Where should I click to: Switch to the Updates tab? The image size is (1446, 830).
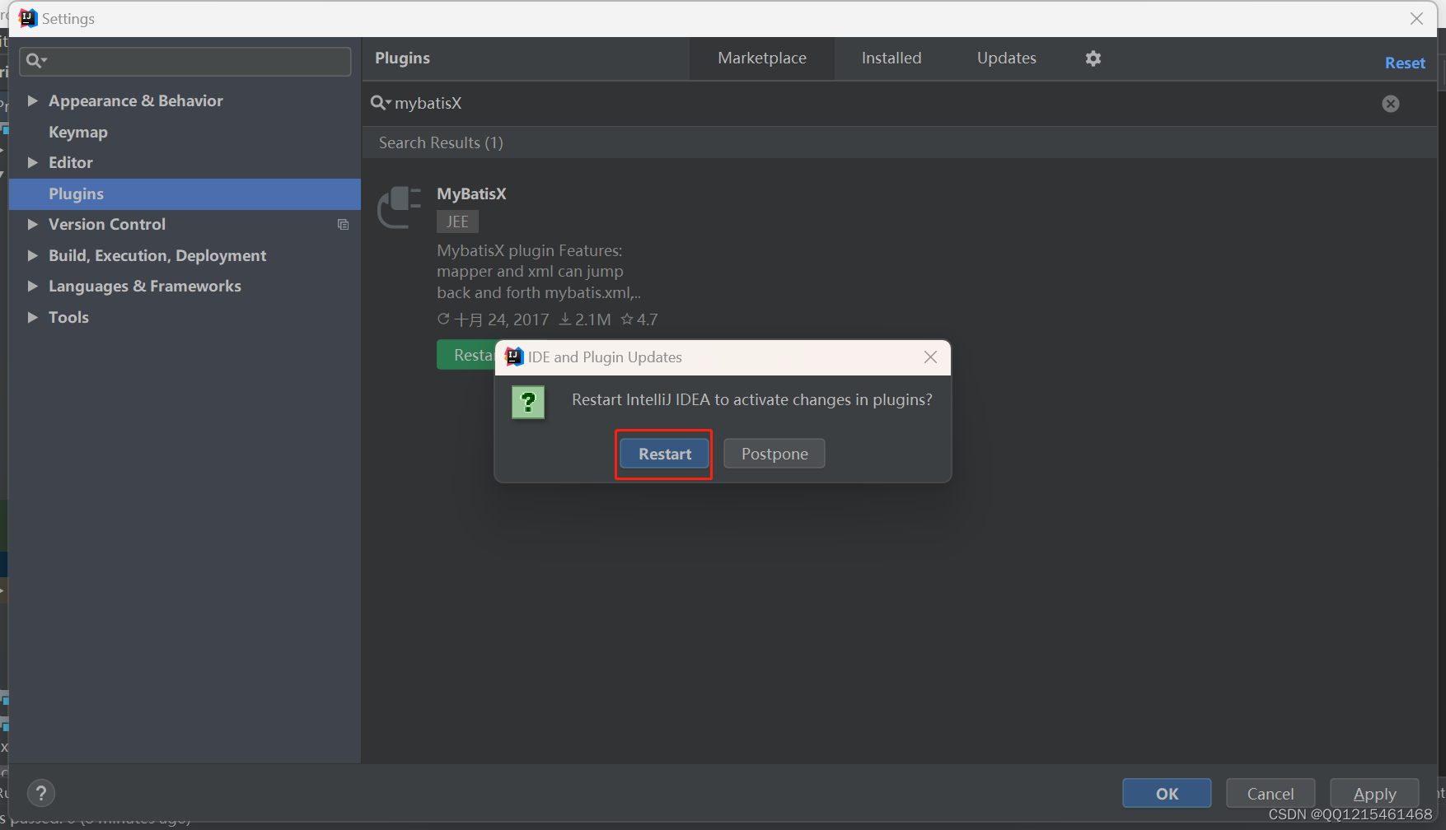(1007, 58)
